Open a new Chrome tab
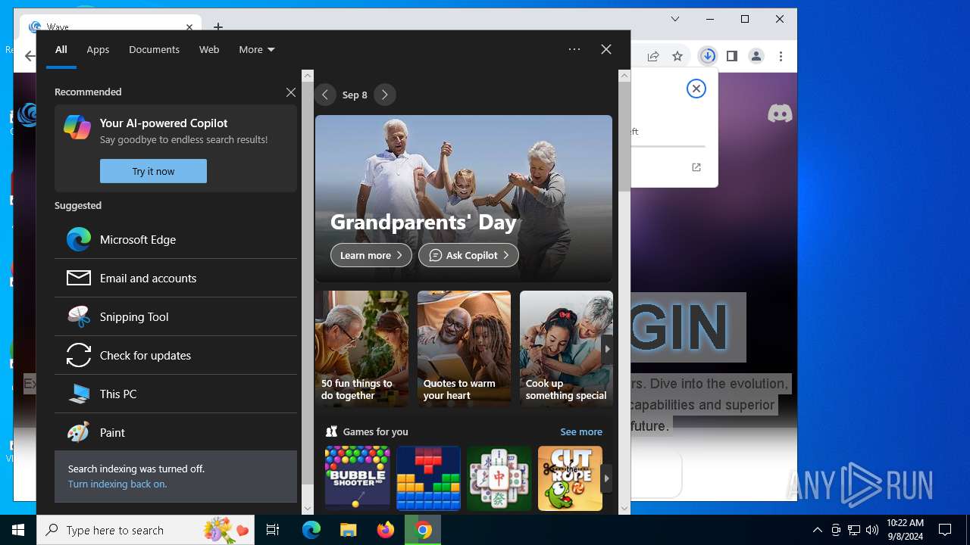This screenshot has width=970, height=545. (218, 26)
